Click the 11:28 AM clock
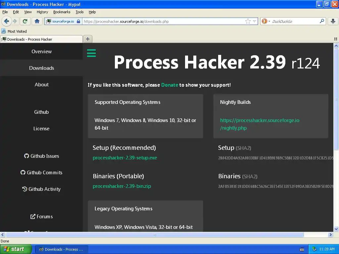This screenshot has height=254, width=339. (x=327, y=249)
